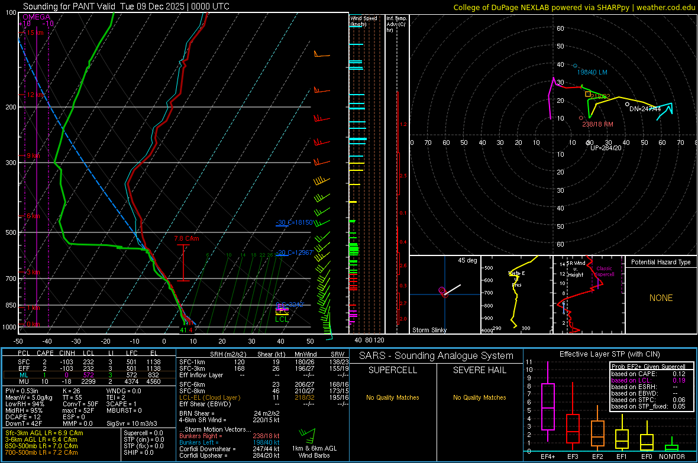This screenshot has height=463, width=698.
Task: Select the '15 km' height marker
Action: click(35, 33)
